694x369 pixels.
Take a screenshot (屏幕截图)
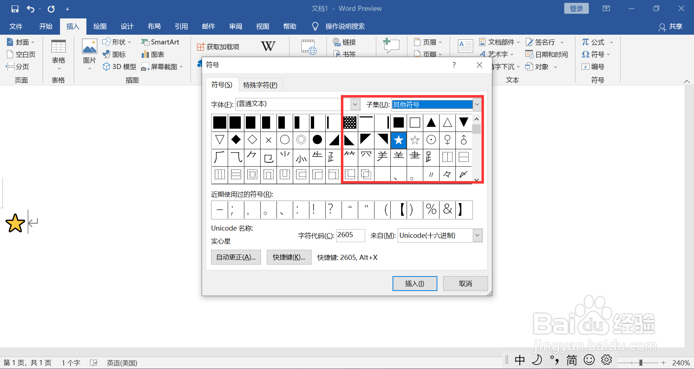(x=162, y=67)
